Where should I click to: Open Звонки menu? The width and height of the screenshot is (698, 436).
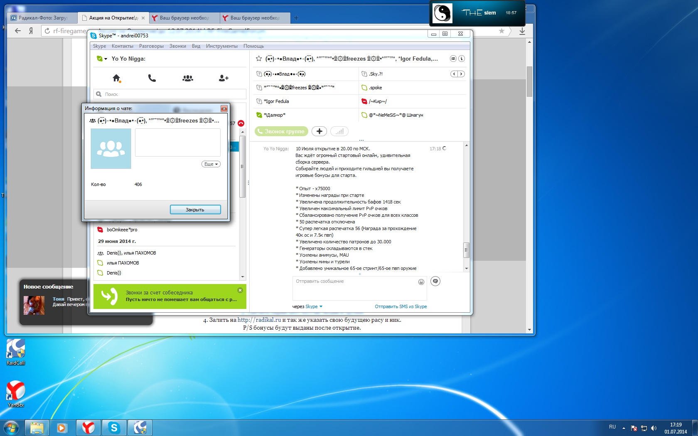[177, 46]
